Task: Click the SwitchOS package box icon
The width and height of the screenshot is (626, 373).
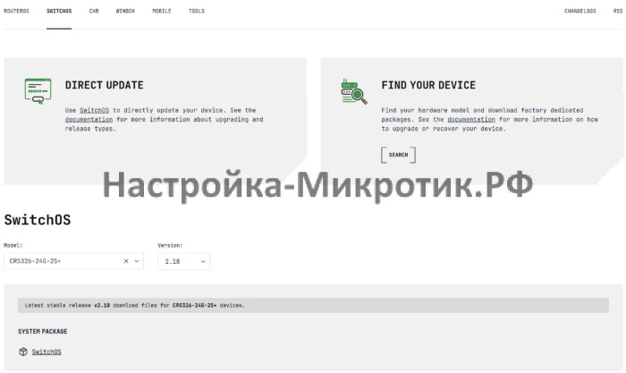Action: click(x=23, y=352)
